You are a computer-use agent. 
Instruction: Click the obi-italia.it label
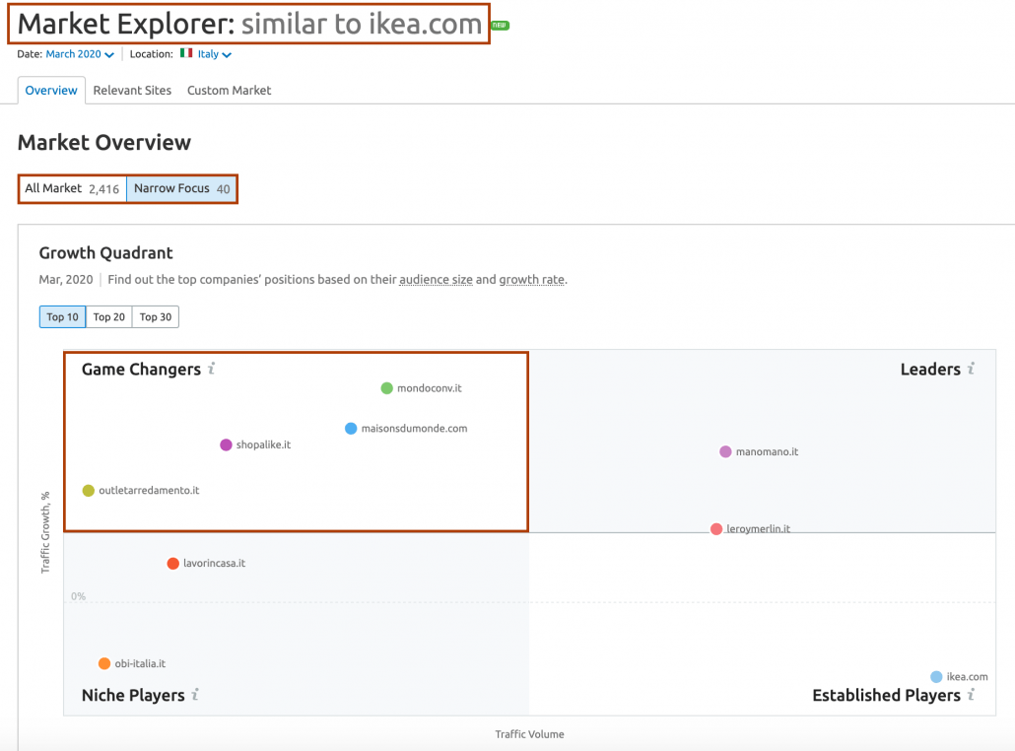click(140, 663)
